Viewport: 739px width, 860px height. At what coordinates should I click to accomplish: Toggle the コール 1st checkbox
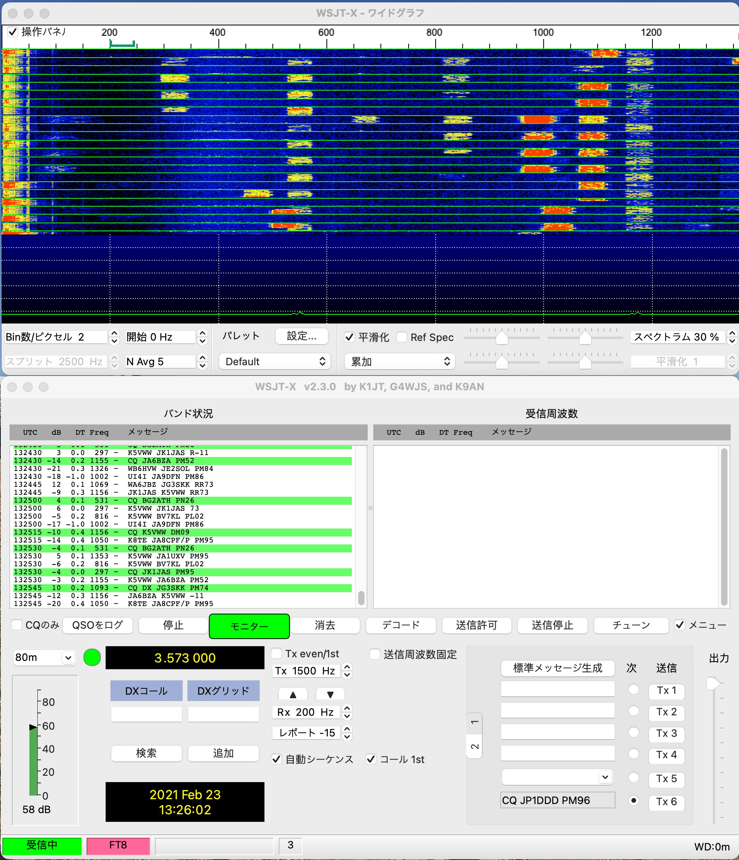pyautogui.click(x=371, y=759)
